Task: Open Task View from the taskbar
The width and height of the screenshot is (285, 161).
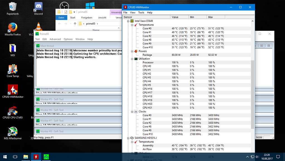Action: click(15, 157)
